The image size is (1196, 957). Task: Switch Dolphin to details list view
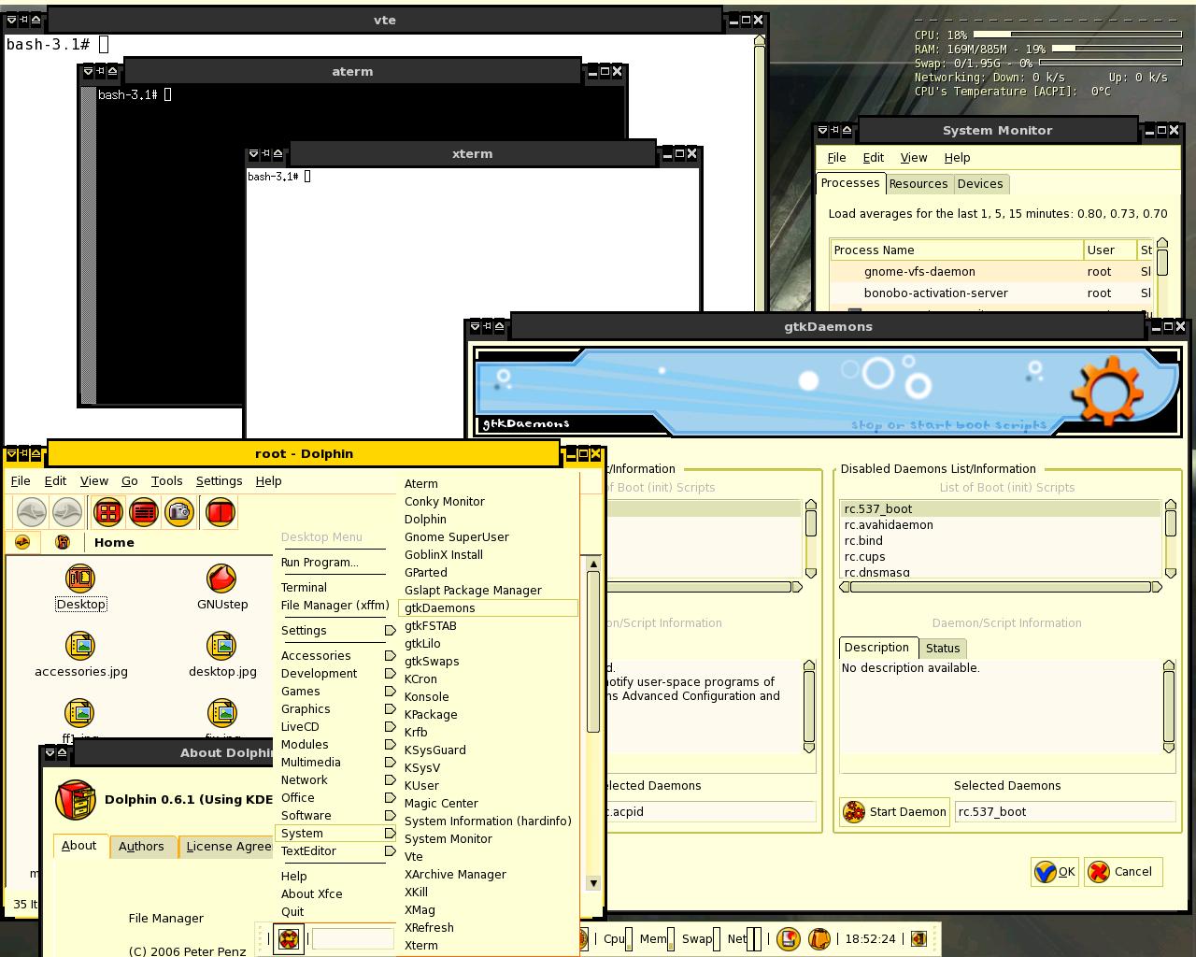144,512
